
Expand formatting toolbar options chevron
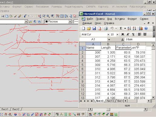(154, 35)
